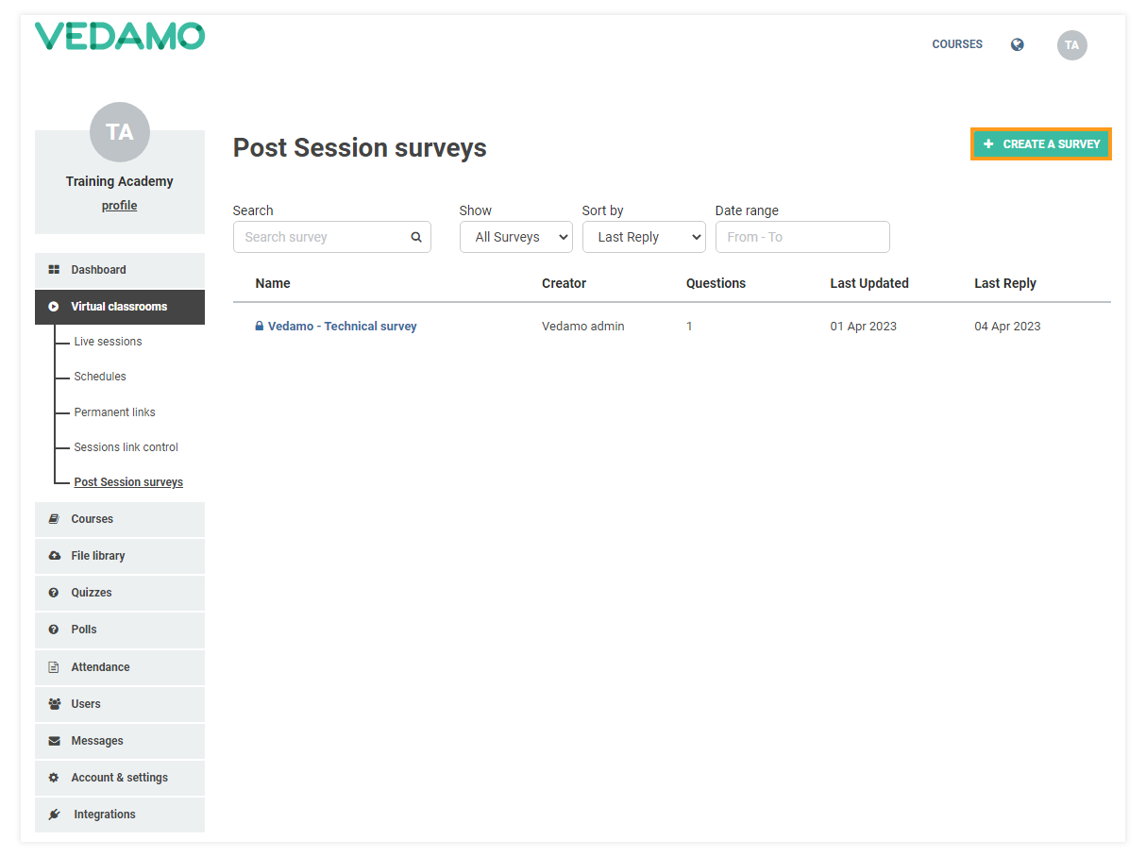Click the Creator column header

click(x=564, y=283)
